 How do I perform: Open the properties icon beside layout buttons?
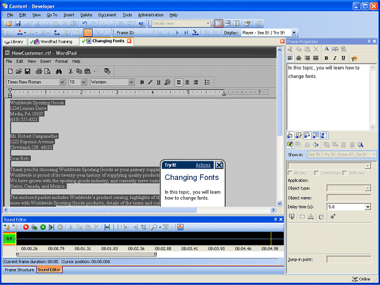tap(248, 23)
